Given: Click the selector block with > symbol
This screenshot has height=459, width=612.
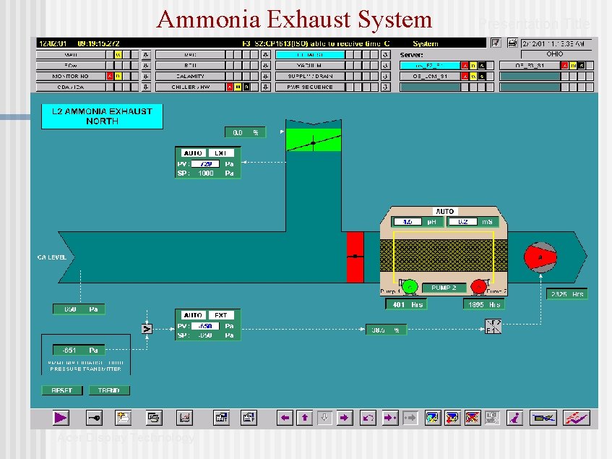Looking at the screenshot, I should pos(147,329).
